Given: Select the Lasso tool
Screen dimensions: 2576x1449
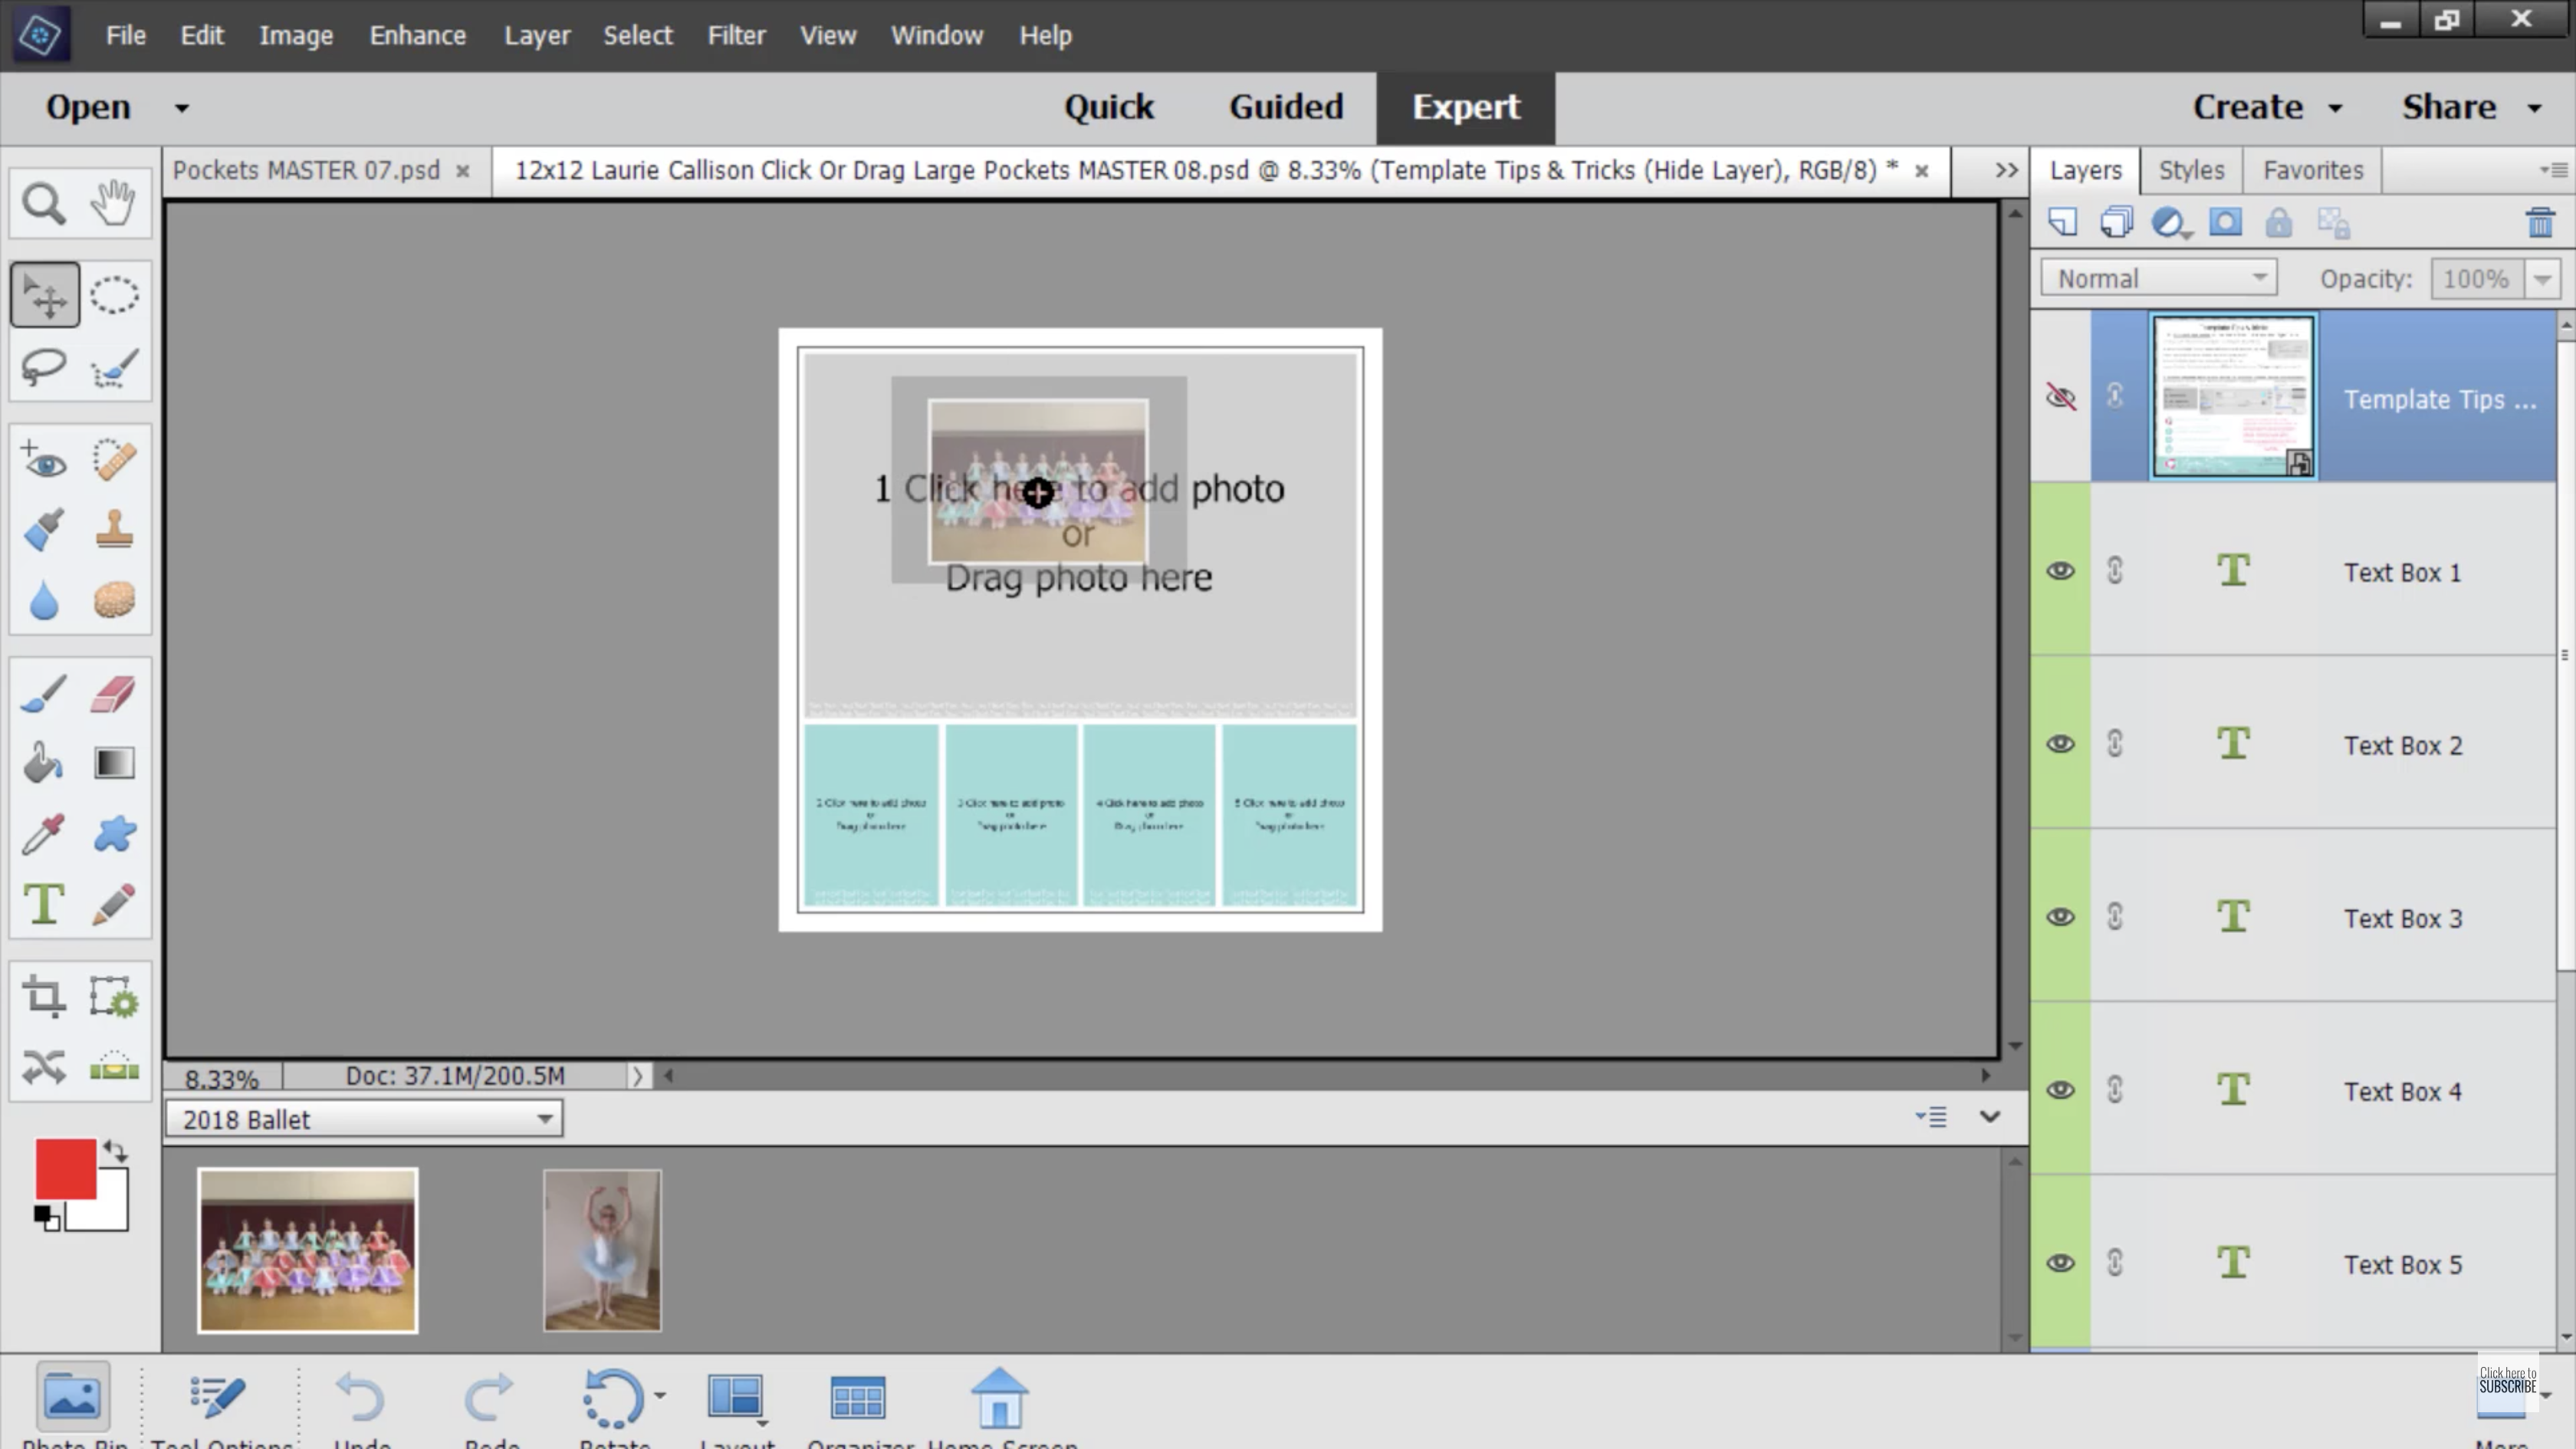Looking at the screenshot, I should 44,367.
